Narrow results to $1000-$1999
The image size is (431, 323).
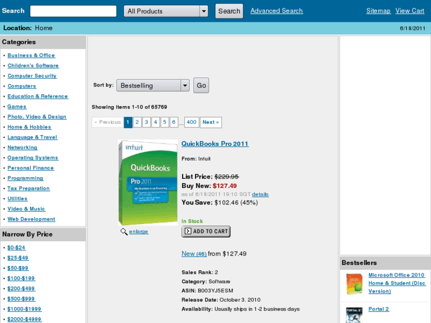24,309
